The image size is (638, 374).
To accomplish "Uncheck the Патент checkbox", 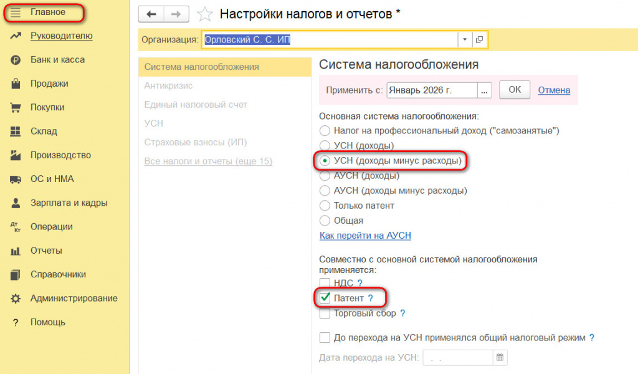I will click(325, 298).
